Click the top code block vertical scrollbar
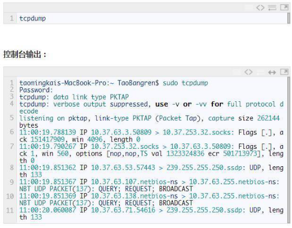The width and height of the screenshot is (292, 228). (289, 18)
